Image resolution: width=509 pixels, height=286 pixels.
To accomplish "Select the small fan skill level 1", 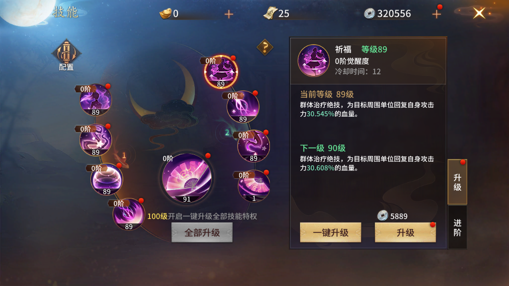I will click(254, 186).
